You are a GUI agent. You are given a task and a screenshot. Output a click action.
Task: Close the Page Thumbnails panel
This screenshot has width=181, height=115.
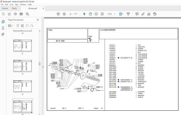[x=38, y=20]
